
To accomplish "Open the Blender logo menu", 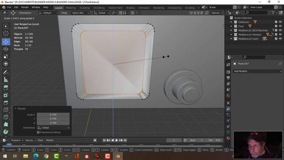I will pyautogui.click(x=4, y=7).
